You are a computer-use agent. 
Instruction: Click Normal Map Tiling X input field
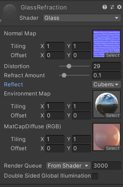point(55,46)
